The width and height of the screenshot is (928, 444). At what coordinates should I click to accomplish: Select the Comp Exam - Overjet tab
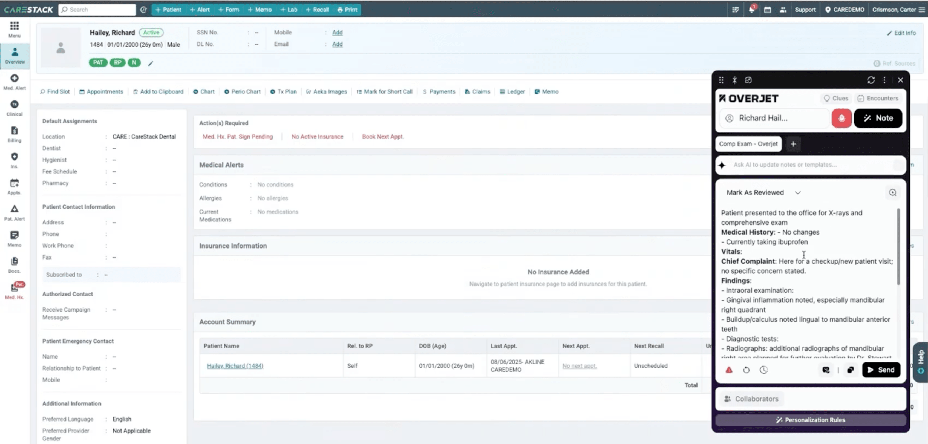(x=748, y=144)
